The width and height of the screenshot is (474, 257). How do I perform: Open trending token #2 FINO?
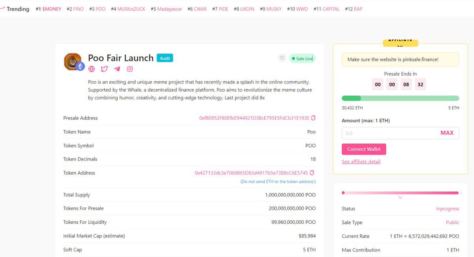[75, 9]
